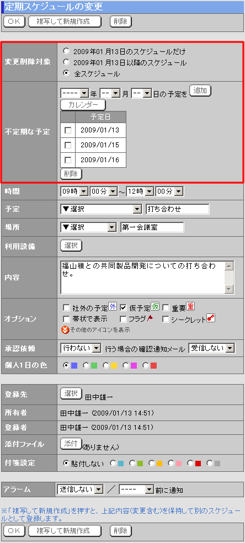The height and width of the screenshot is (543, 245).
Task: Open the 09時 start hour dropdown
Action: (74, 191)
